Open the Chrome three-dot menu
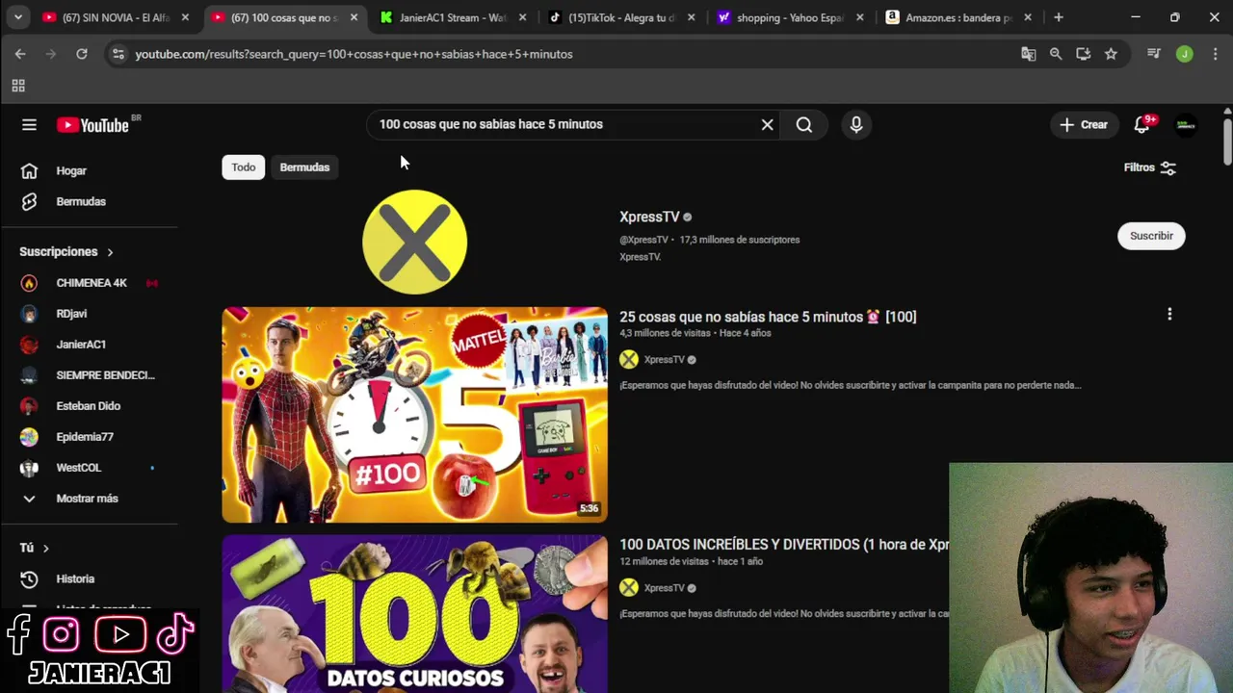The width and height of the screenshot is (1233, 693). click(1216, 54)
